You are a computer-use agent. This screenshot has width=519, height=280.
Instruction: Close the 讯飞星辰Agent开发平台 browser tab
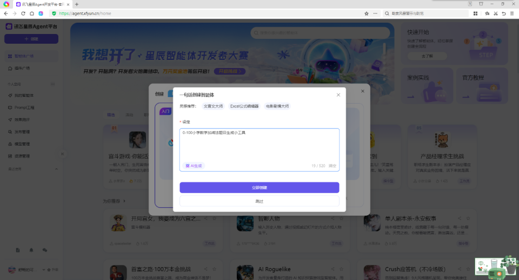pos(68,4)
